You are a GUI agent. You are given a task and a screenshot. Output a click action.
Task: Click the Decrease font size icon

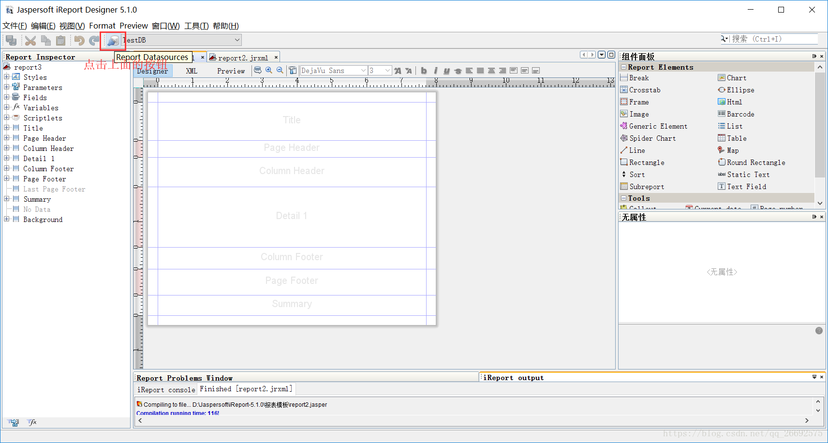pyautogui.click(x=408, y=71)
